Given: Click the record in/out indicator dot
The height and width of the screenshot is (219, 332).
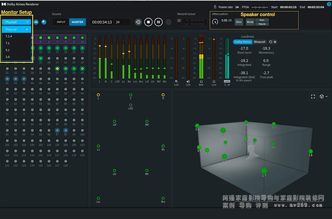Looking at the screenshot, I should coord(179,20).
